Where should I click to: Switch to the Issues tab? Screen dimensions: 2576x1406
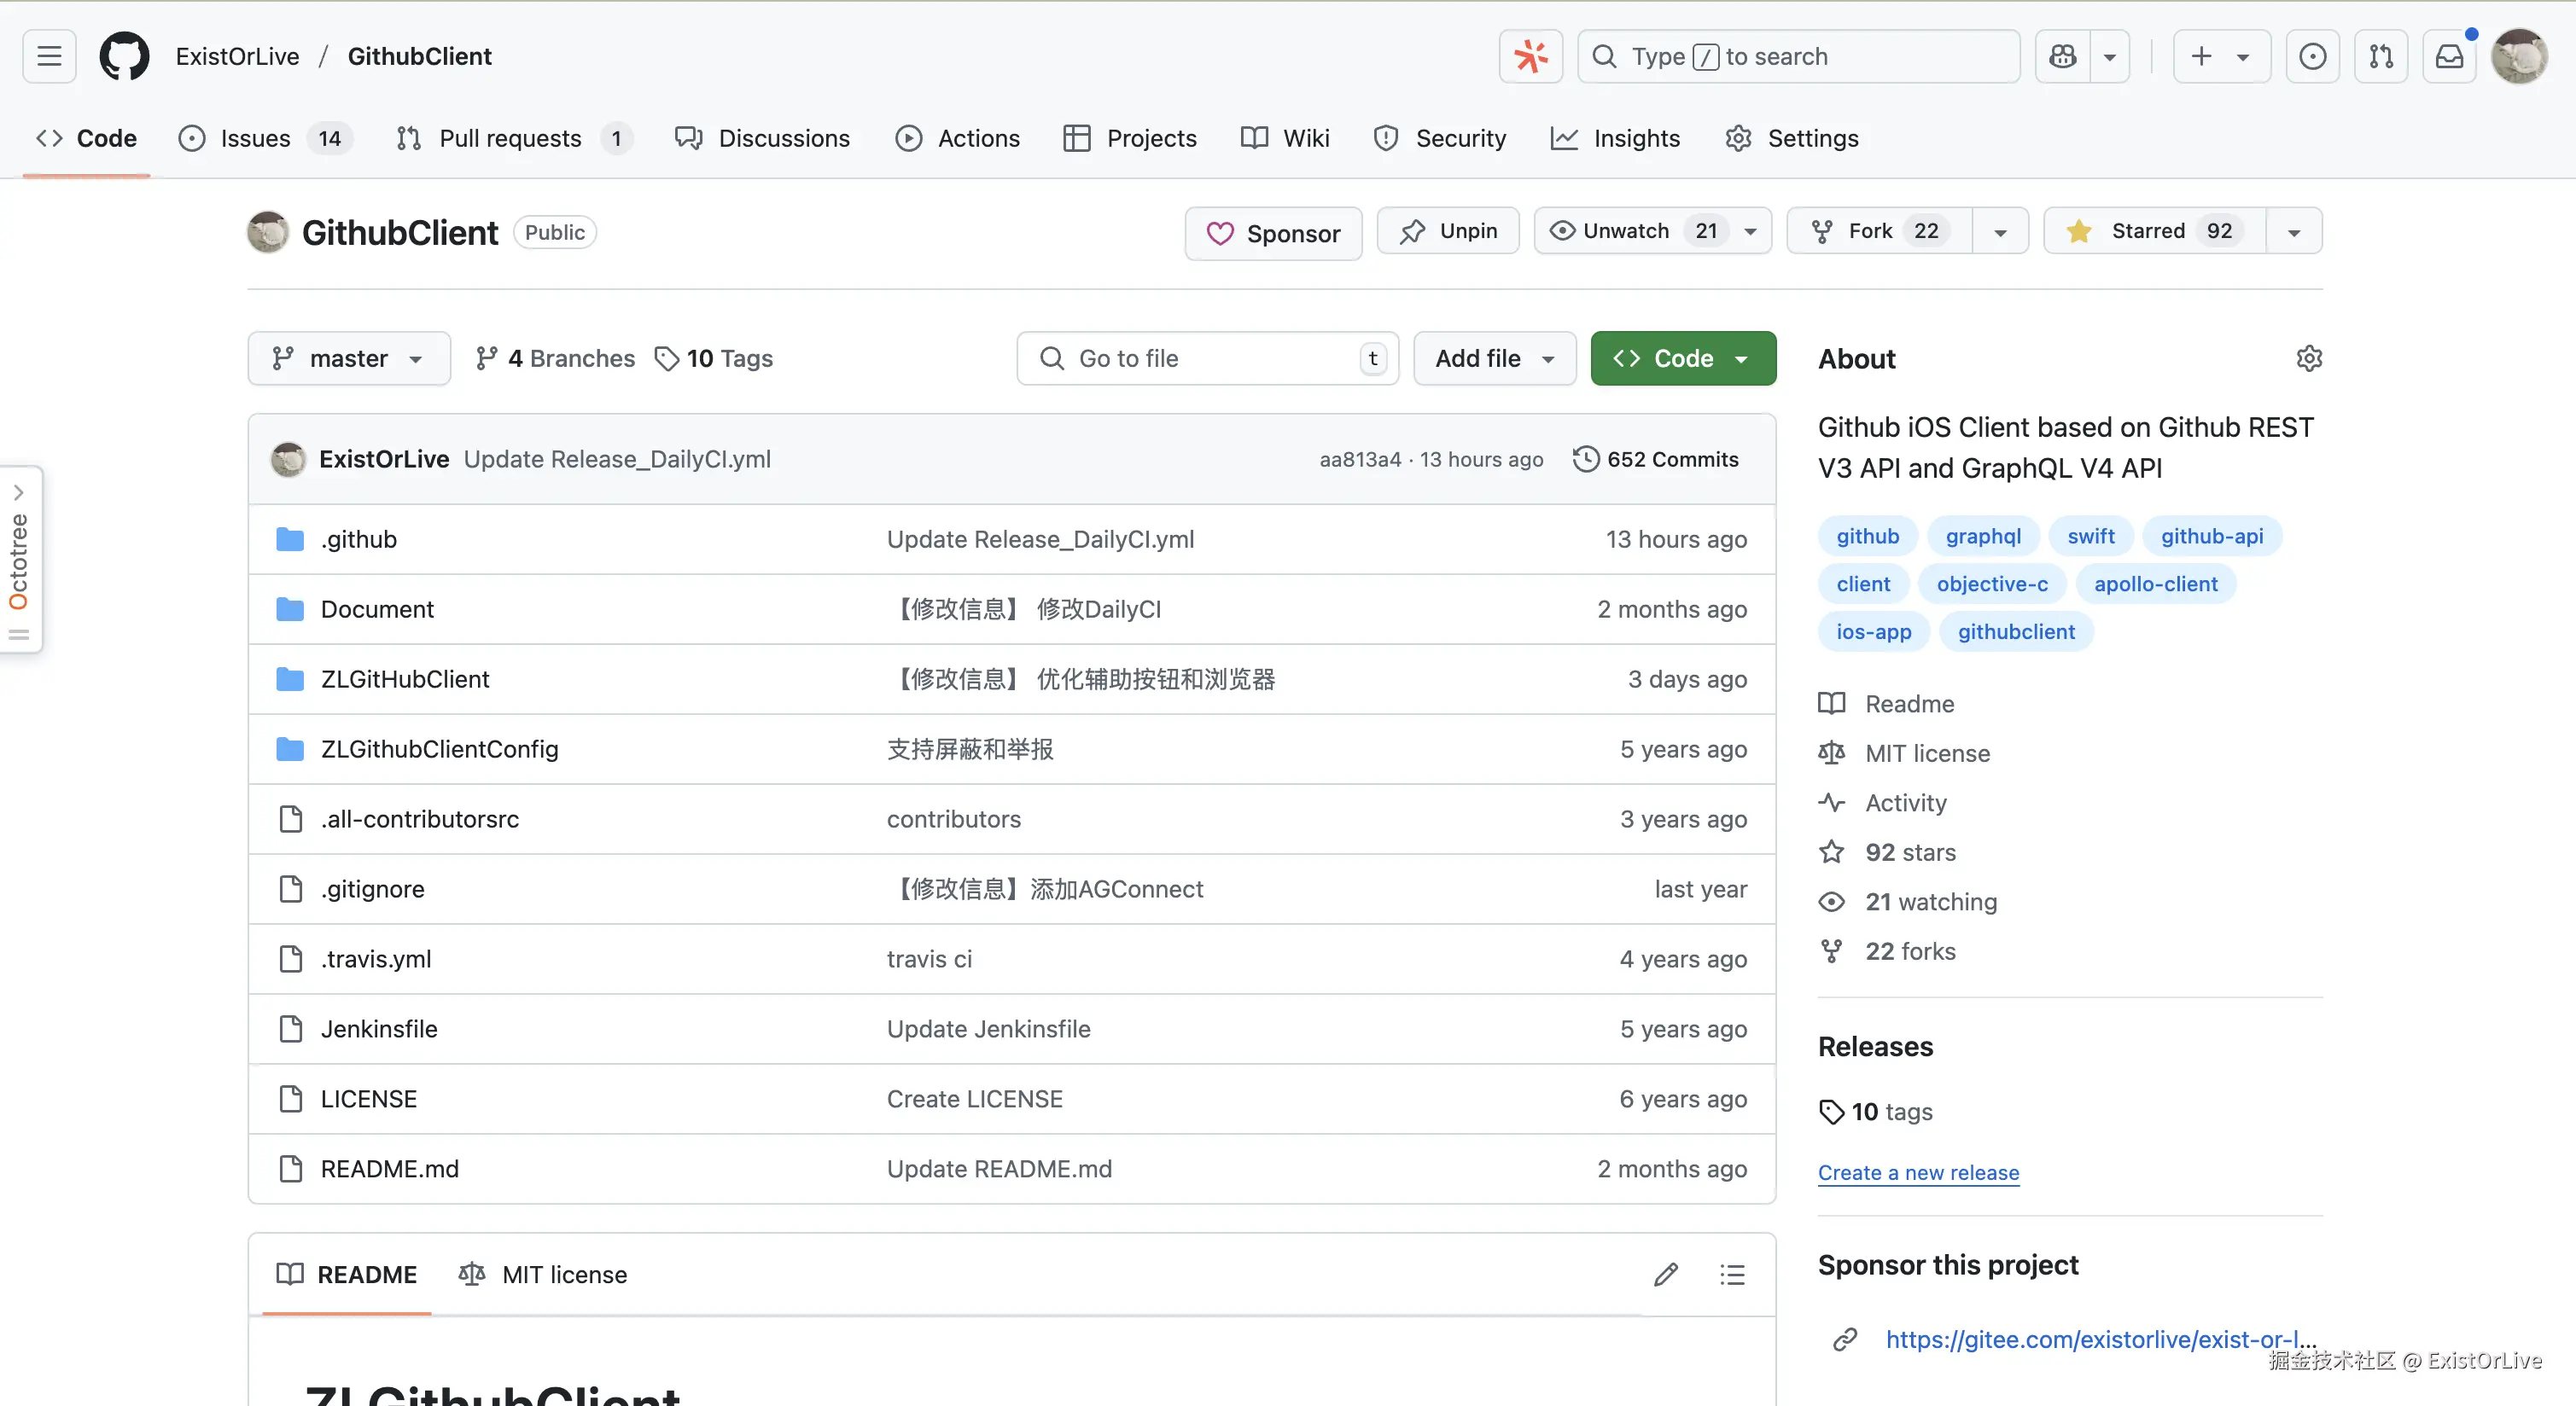pyautogui.click(x=255, y=138)
